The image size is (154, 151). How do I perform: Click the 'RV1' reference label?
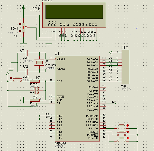click(x=14, y=28)
